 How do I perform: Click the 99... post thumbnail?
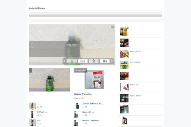32,123
